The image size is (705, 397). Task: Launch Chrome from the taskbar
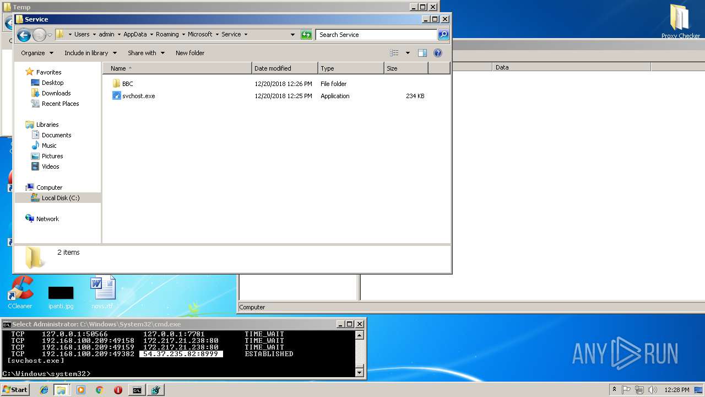99,390
